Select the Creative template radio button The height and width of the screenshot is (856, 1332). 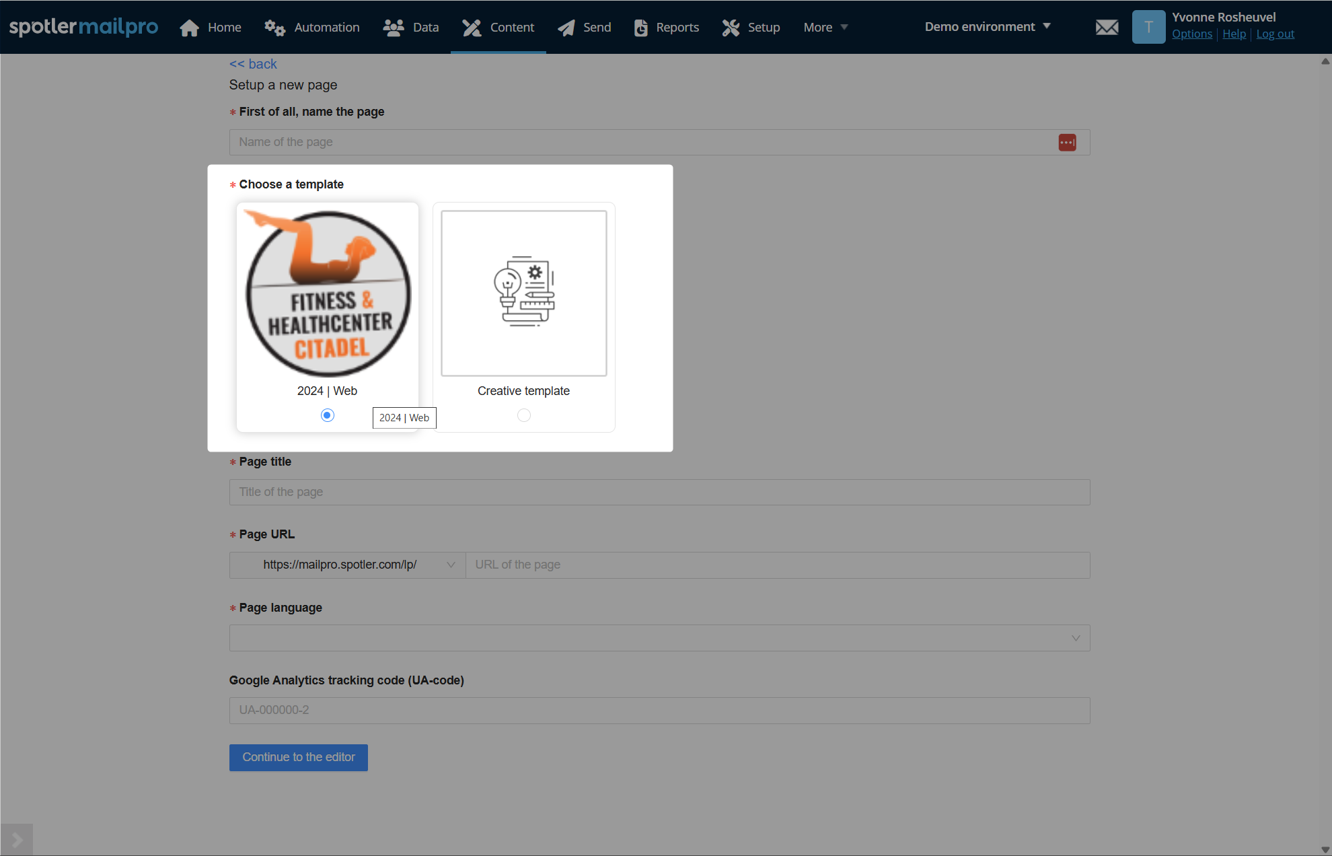pyautogui.click(x=524, y=415)
